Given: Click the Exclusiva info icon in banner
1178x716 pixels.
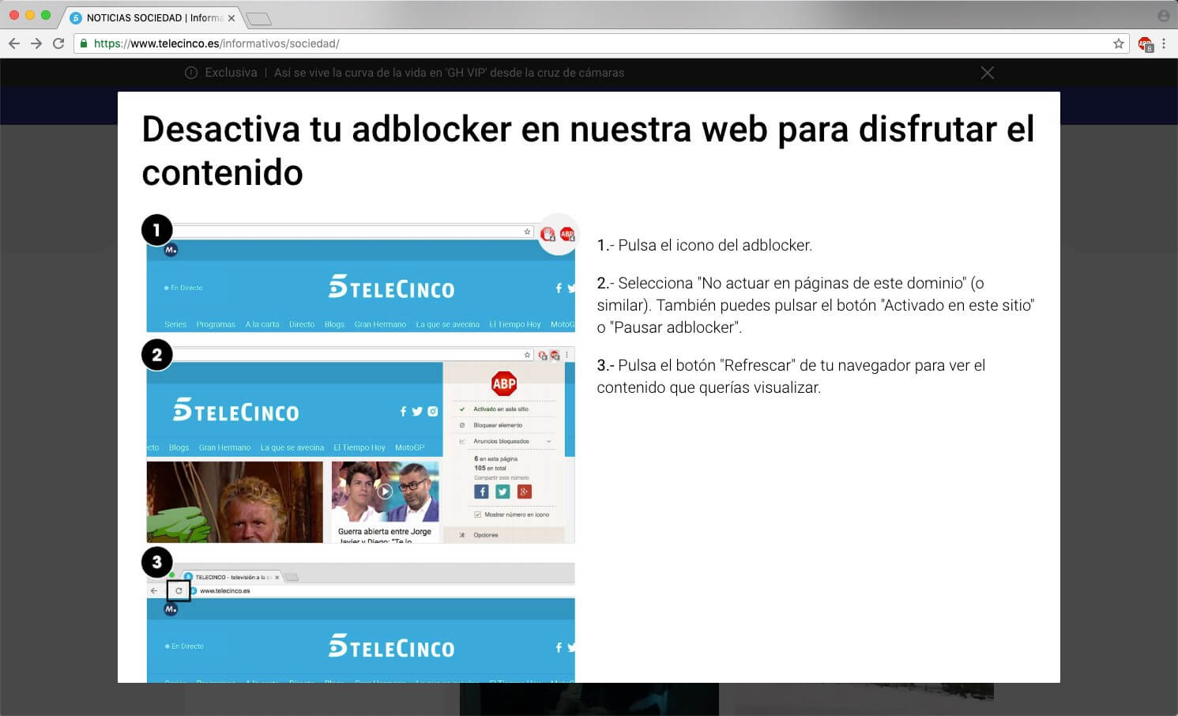Looking at the screenshot, I should pos(191,73).
